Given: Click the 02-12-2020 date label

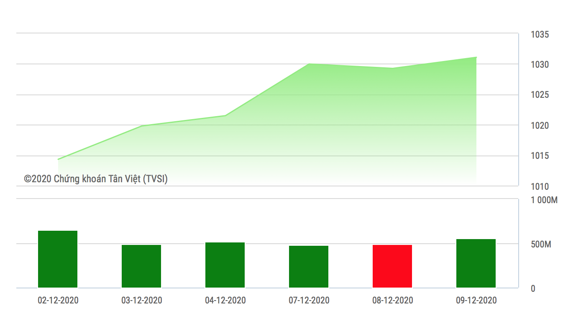Looking at the screenshot, I should coord(58,300).
